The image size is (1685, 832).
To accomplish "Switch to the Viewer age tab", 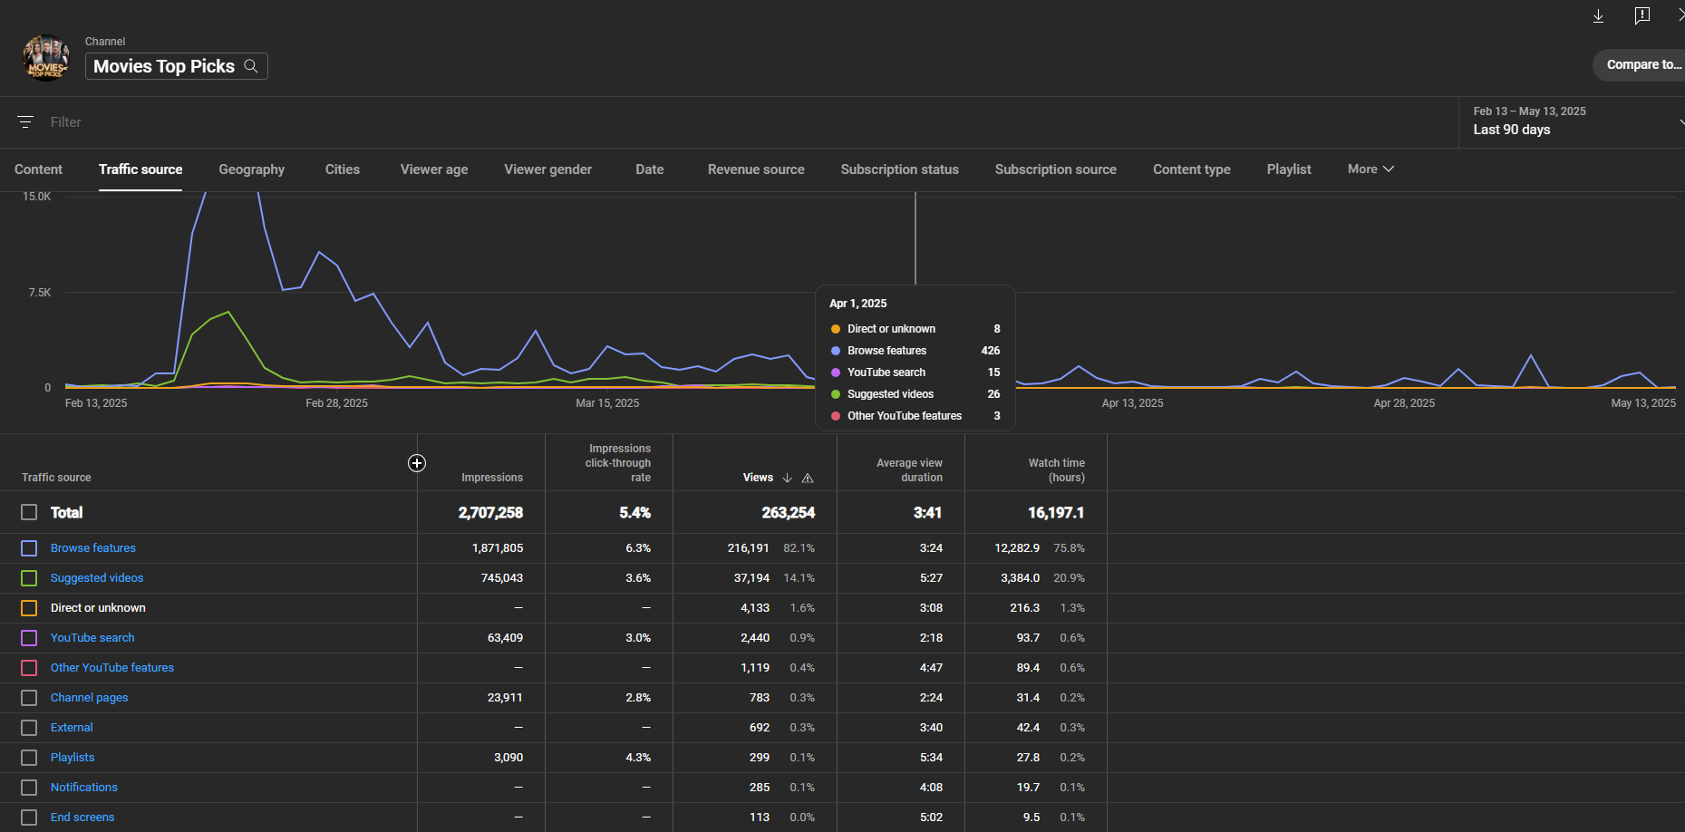I will tap(434, 169).
